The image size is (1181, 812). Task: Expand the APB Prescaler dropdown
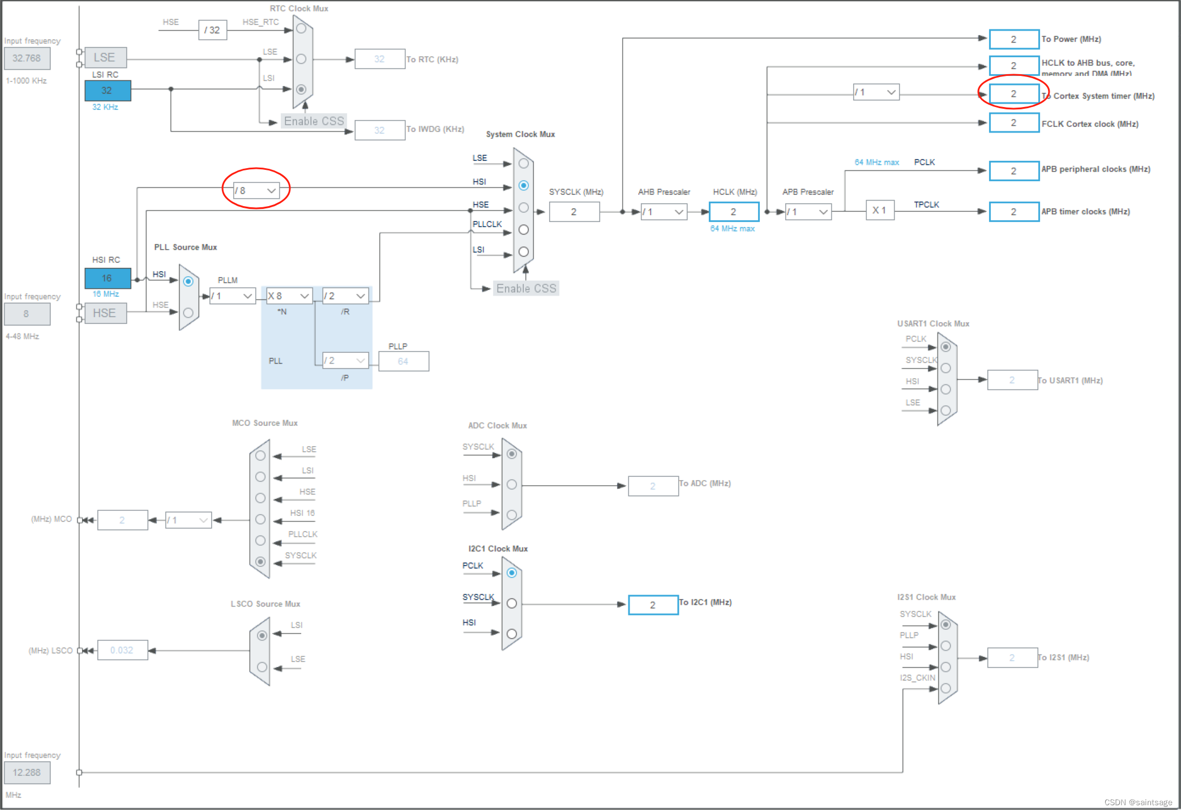pos(808,212)
